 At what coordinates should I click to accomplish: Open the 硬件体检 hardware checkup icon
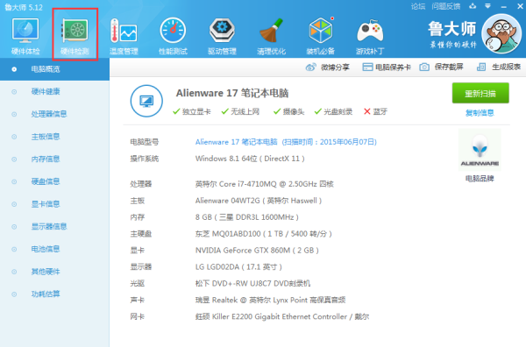tap(25, 31)
